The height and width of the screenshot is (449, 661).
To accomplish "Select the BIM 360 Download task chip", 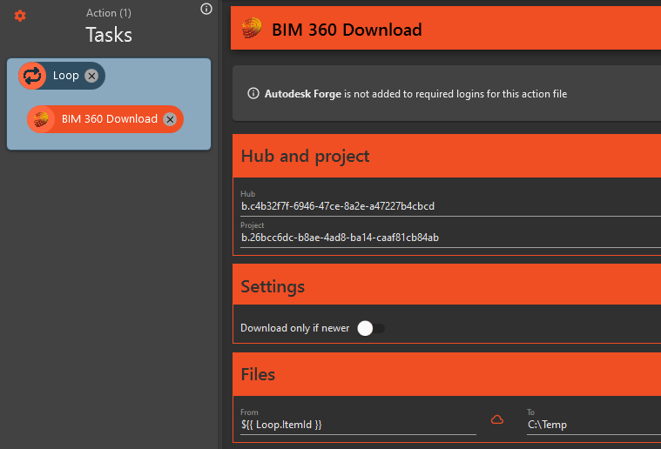I will 105,119.
